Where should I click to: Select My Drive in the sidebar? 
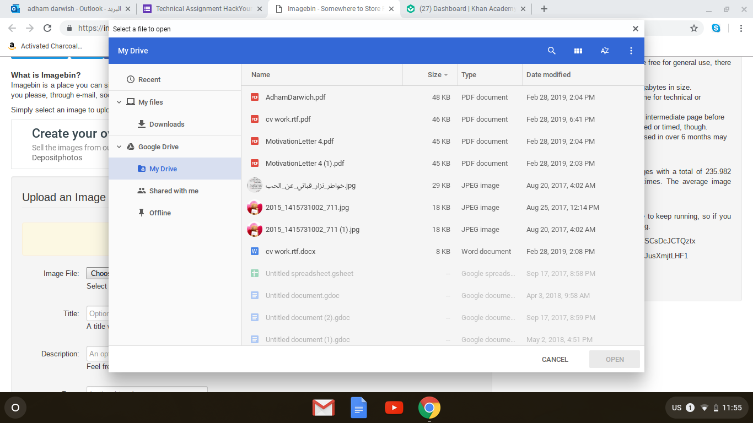(x=175, y=169)
